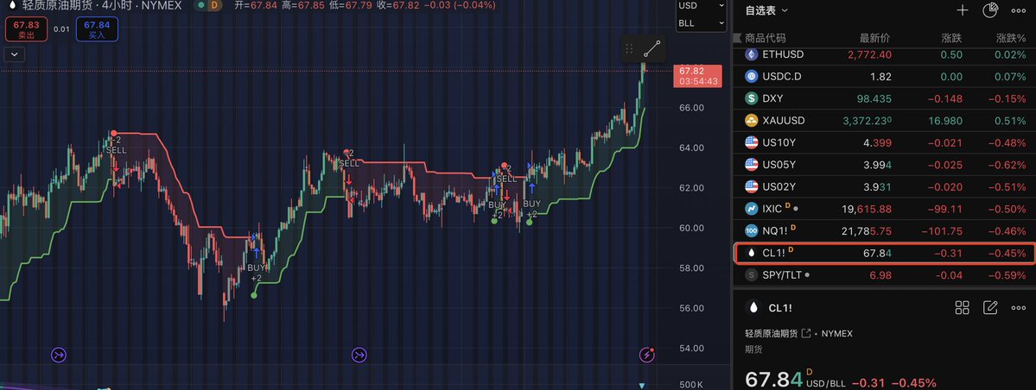Click the US05Y flag icon
This screenshot has width=1036, height=390.
(751, 164)
